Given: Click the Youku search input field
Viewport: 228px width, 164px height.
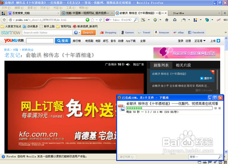Looking at the screenshot, I should pos(40,41).
